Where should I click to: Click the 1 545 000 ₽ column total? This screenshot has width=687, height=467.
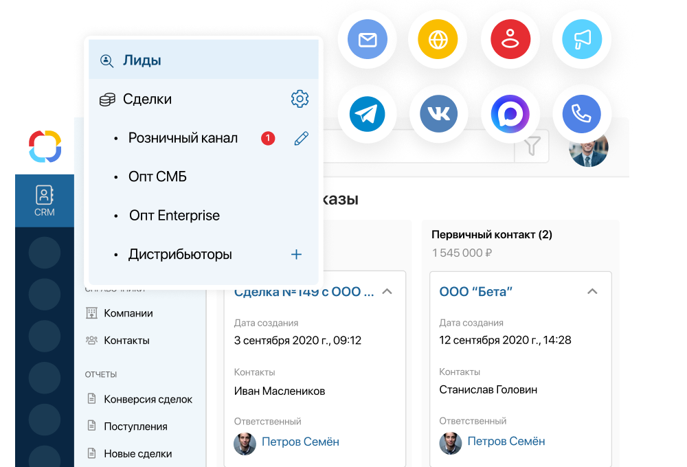pyautogui.click(x=462, y=253)
